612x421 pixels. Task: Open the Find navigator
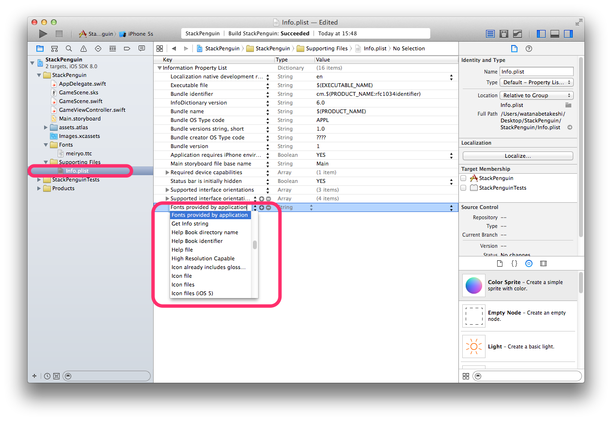pyautogui.click(x=68, y=48)
